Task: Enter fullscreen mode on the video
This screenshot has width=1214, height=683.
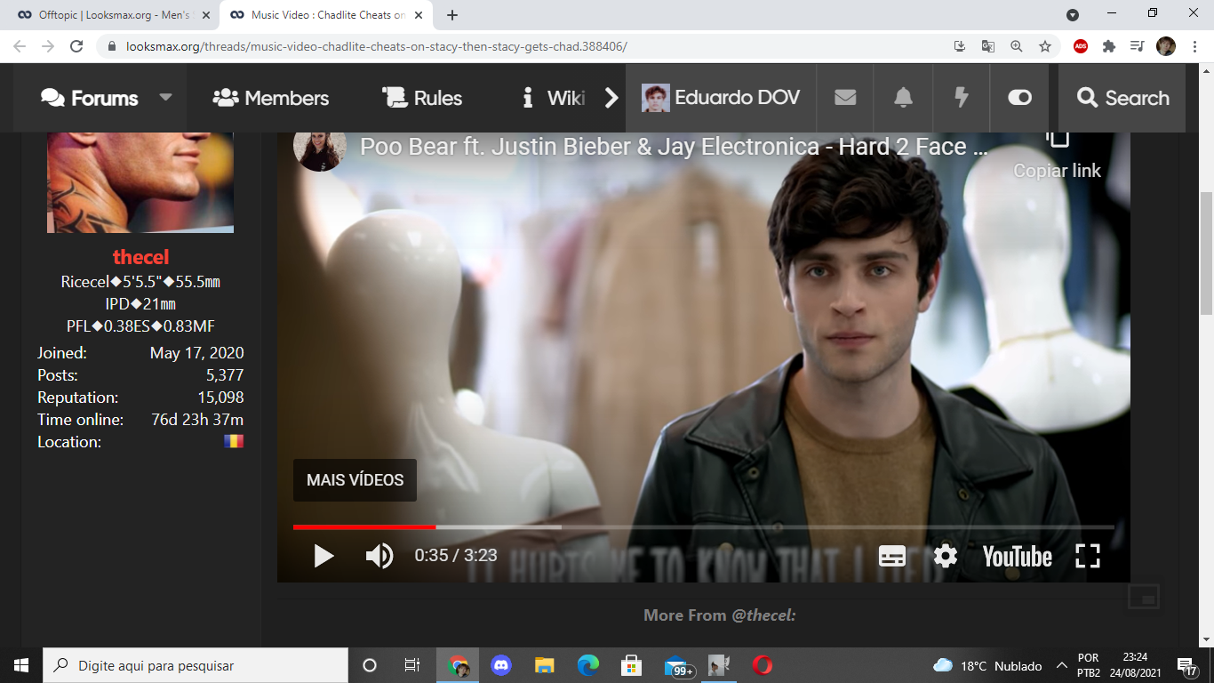Action: point(1088,557)
